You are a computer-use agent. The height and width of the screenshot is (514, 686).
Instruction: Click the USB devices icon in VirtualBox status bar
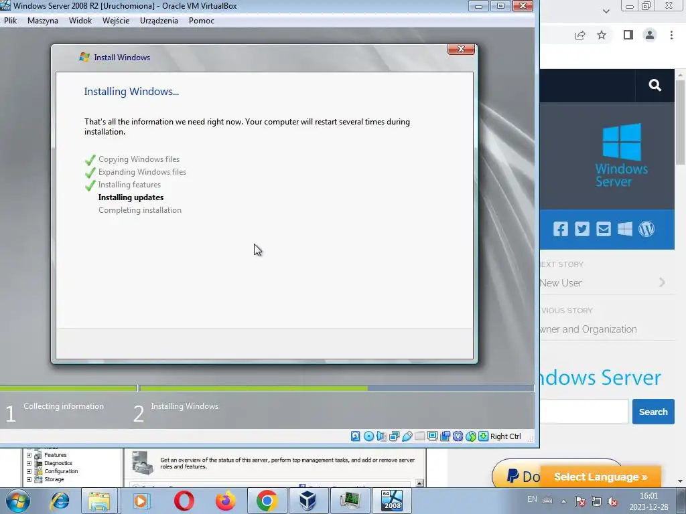(407, 436)
